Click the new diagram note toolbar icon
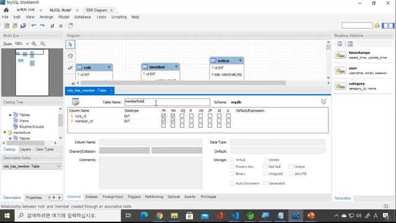 pyautogui.click(x=71, y=26)
